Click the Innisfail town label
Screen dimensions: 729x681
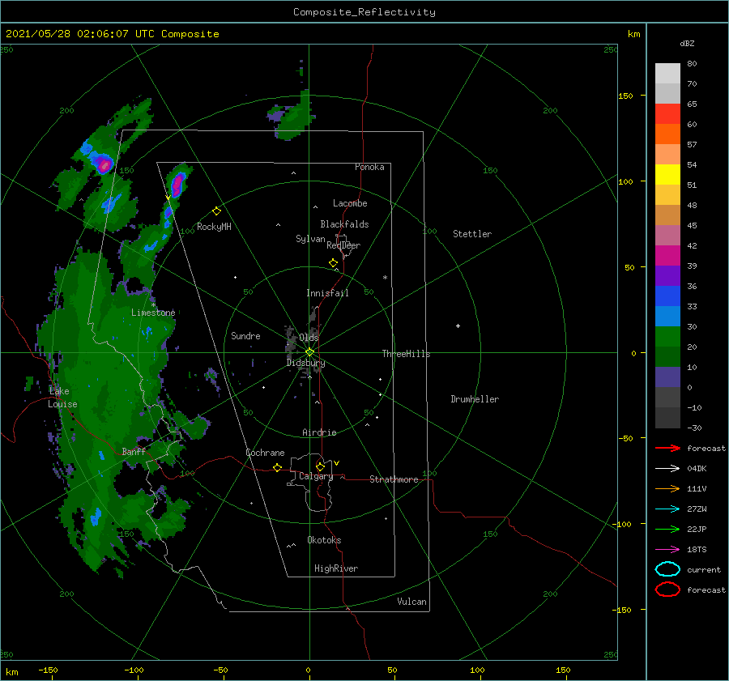(327, 293)
